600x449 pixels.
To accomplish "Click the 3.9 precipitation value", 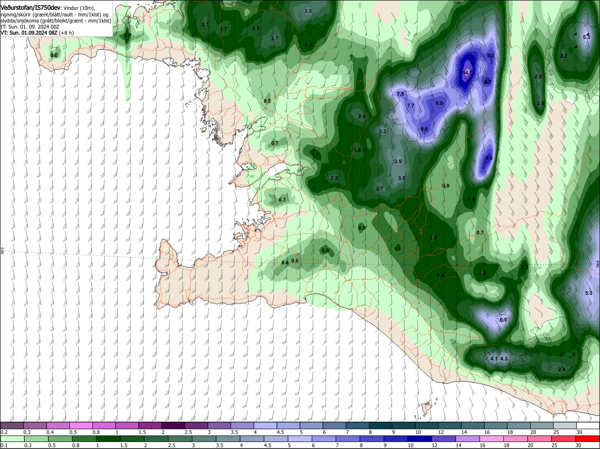I will click(398, 161).
